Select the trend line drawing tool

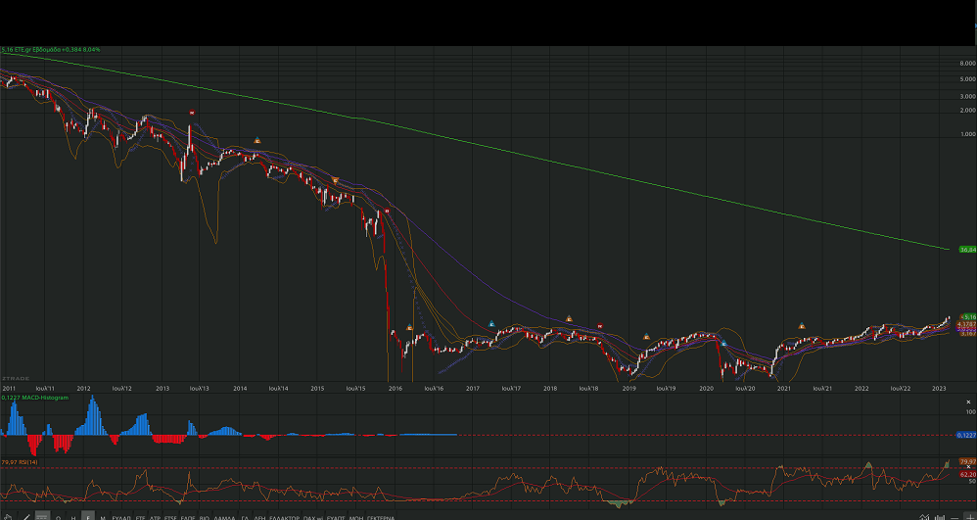pos(24,516)
